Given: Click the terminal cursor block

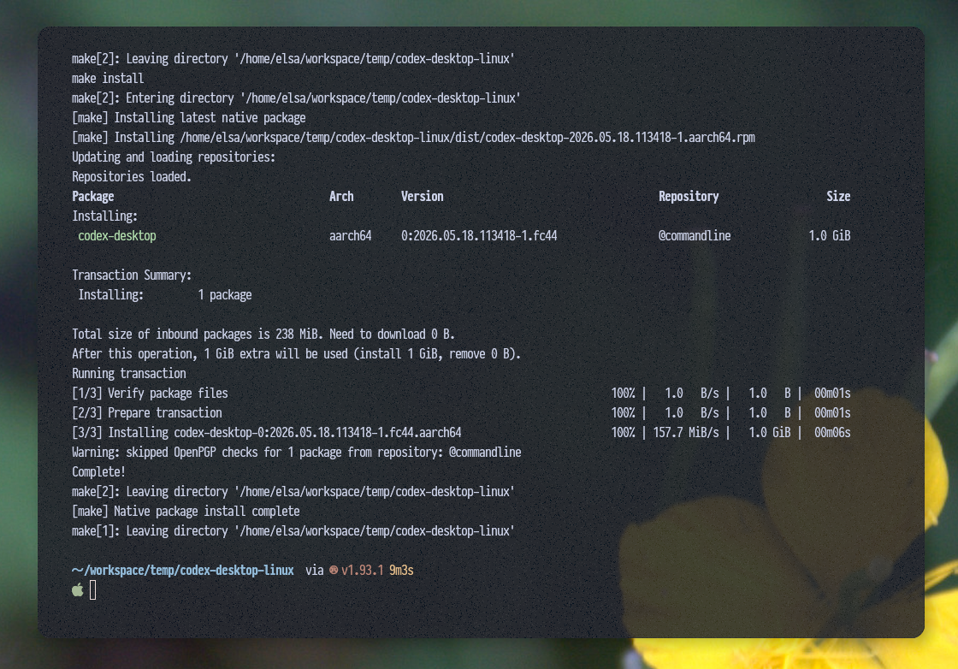Looking at the screenshot, I should (93, 590).
